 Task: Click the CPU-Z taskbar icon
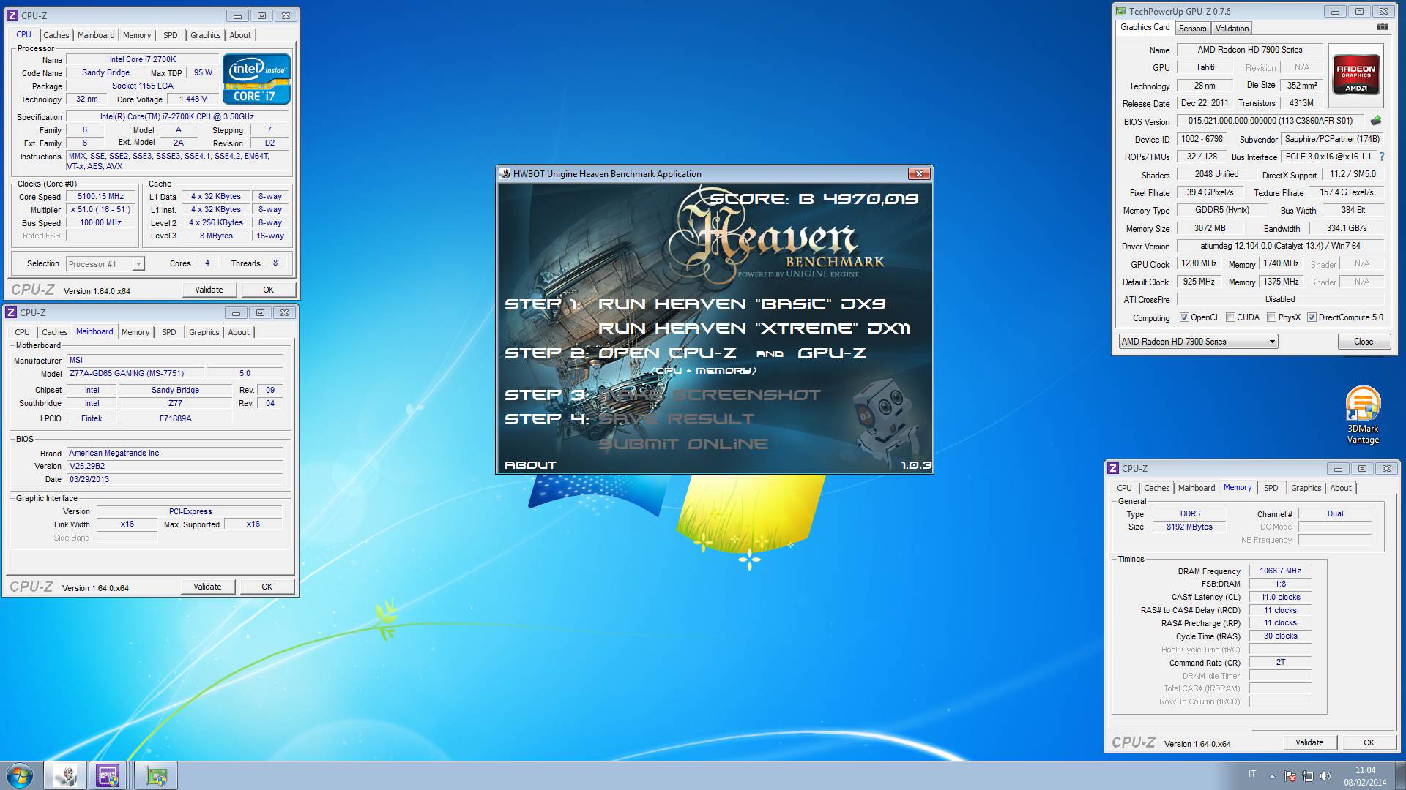tap(108, 775)
